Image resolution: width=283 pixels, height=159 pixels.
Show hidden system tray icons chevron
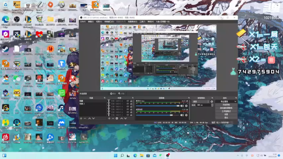[x=238, y=155]
